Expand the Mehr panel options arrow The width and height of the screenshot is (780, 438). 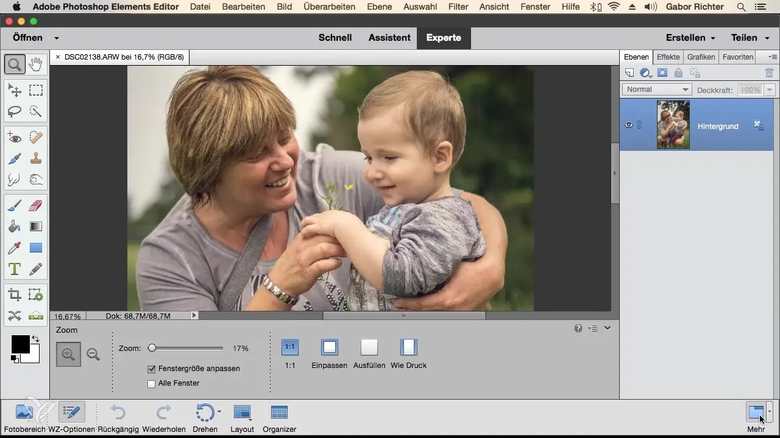[770, 412]
